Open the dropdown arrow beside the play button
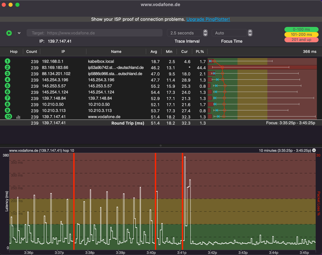 (19, 33)
